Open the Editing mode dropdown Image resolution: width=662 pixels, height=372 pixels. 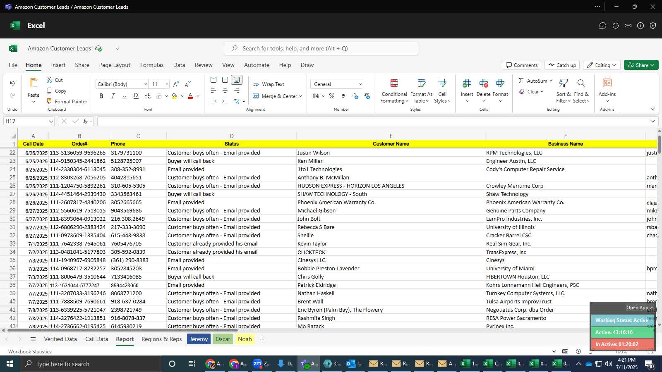(x=602, y=65)
